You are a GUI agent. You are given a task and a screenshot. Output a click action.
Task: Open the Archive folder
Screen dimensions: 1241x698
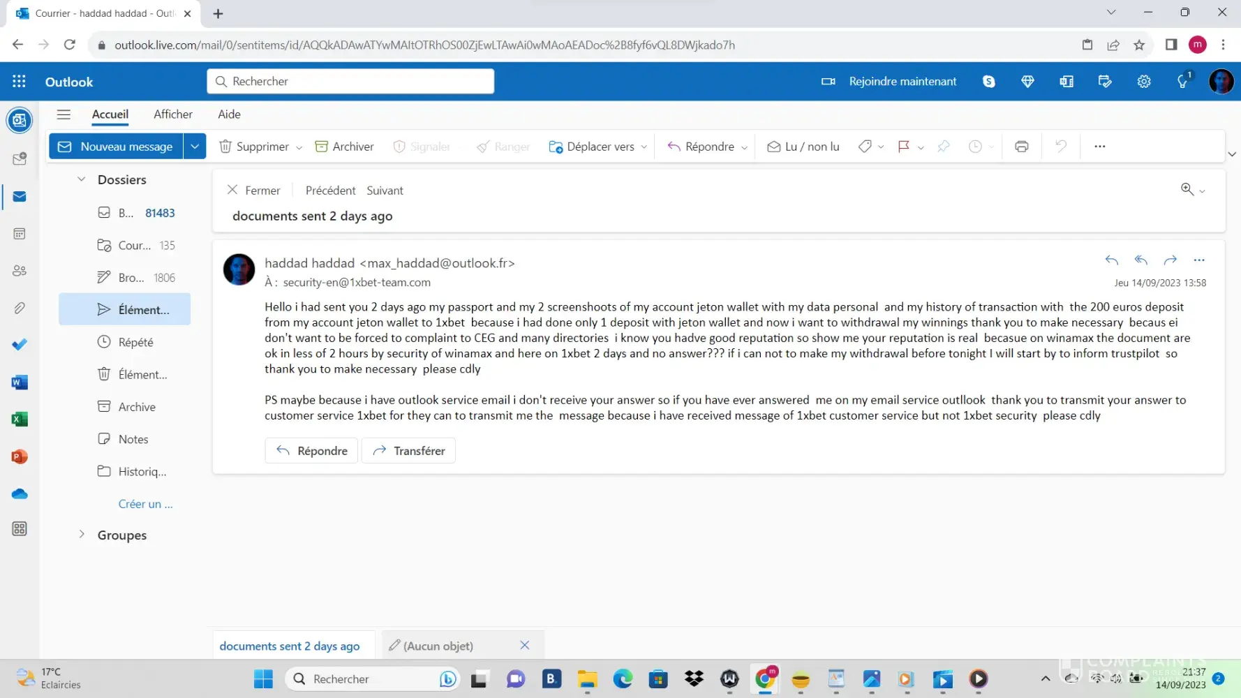(x=124, y=407)
